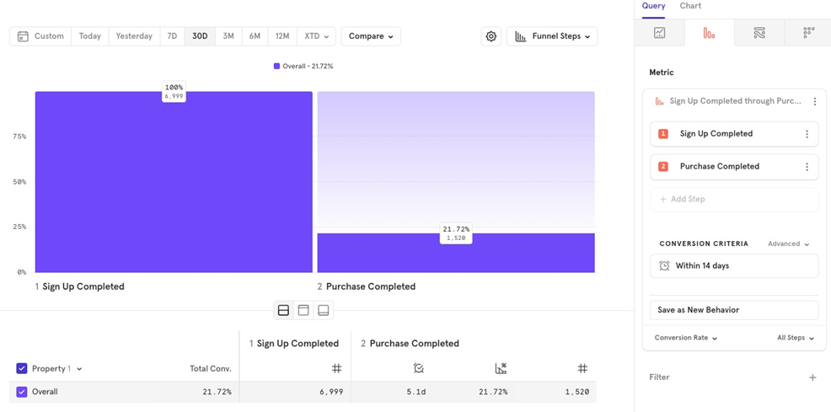Image resolution: width=831 pixels, height=412 pixels.
Task: Open the Funnel Steps dropdown
Action: [552, 36]
